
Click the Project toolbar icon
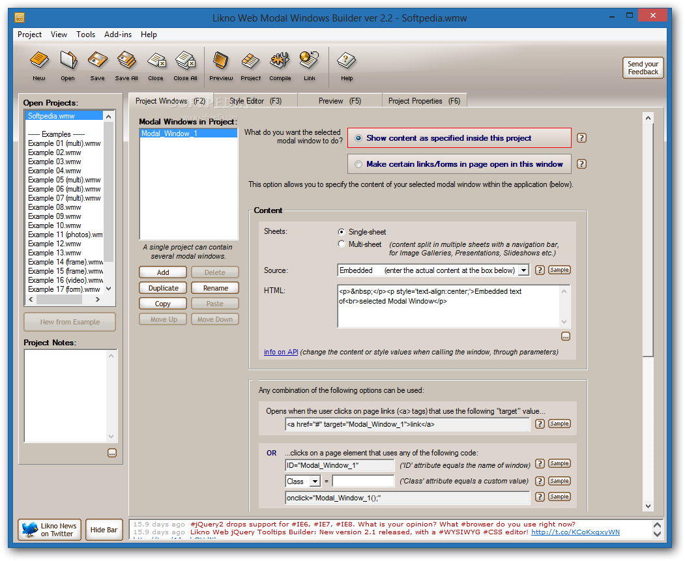pyautogui.click(x=251, y=66)
